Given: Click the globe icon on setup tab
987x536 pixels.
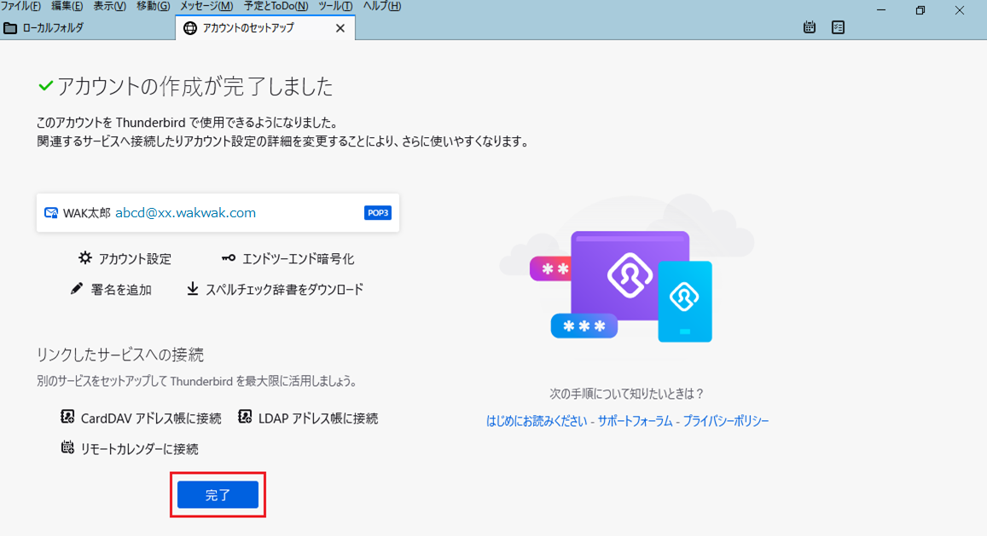Looking at the screenshot, I should click(190, 28).
